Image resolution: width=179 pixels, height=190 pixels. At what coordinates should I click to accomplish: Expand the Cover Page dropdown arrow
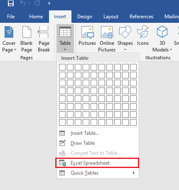pyautogui.click(x=15, y=49)
